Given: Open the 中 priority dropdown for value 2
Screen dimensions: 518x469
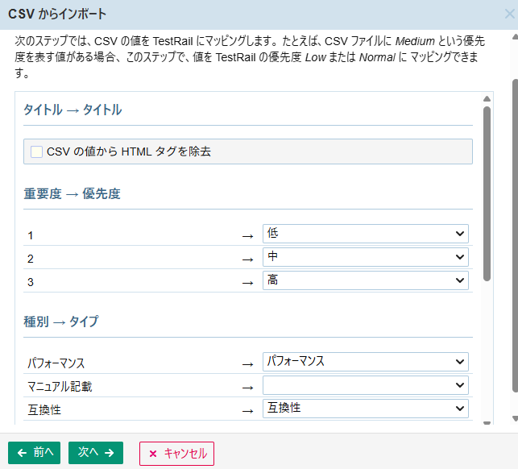Looking at the screenshot, I should (366, 257).
